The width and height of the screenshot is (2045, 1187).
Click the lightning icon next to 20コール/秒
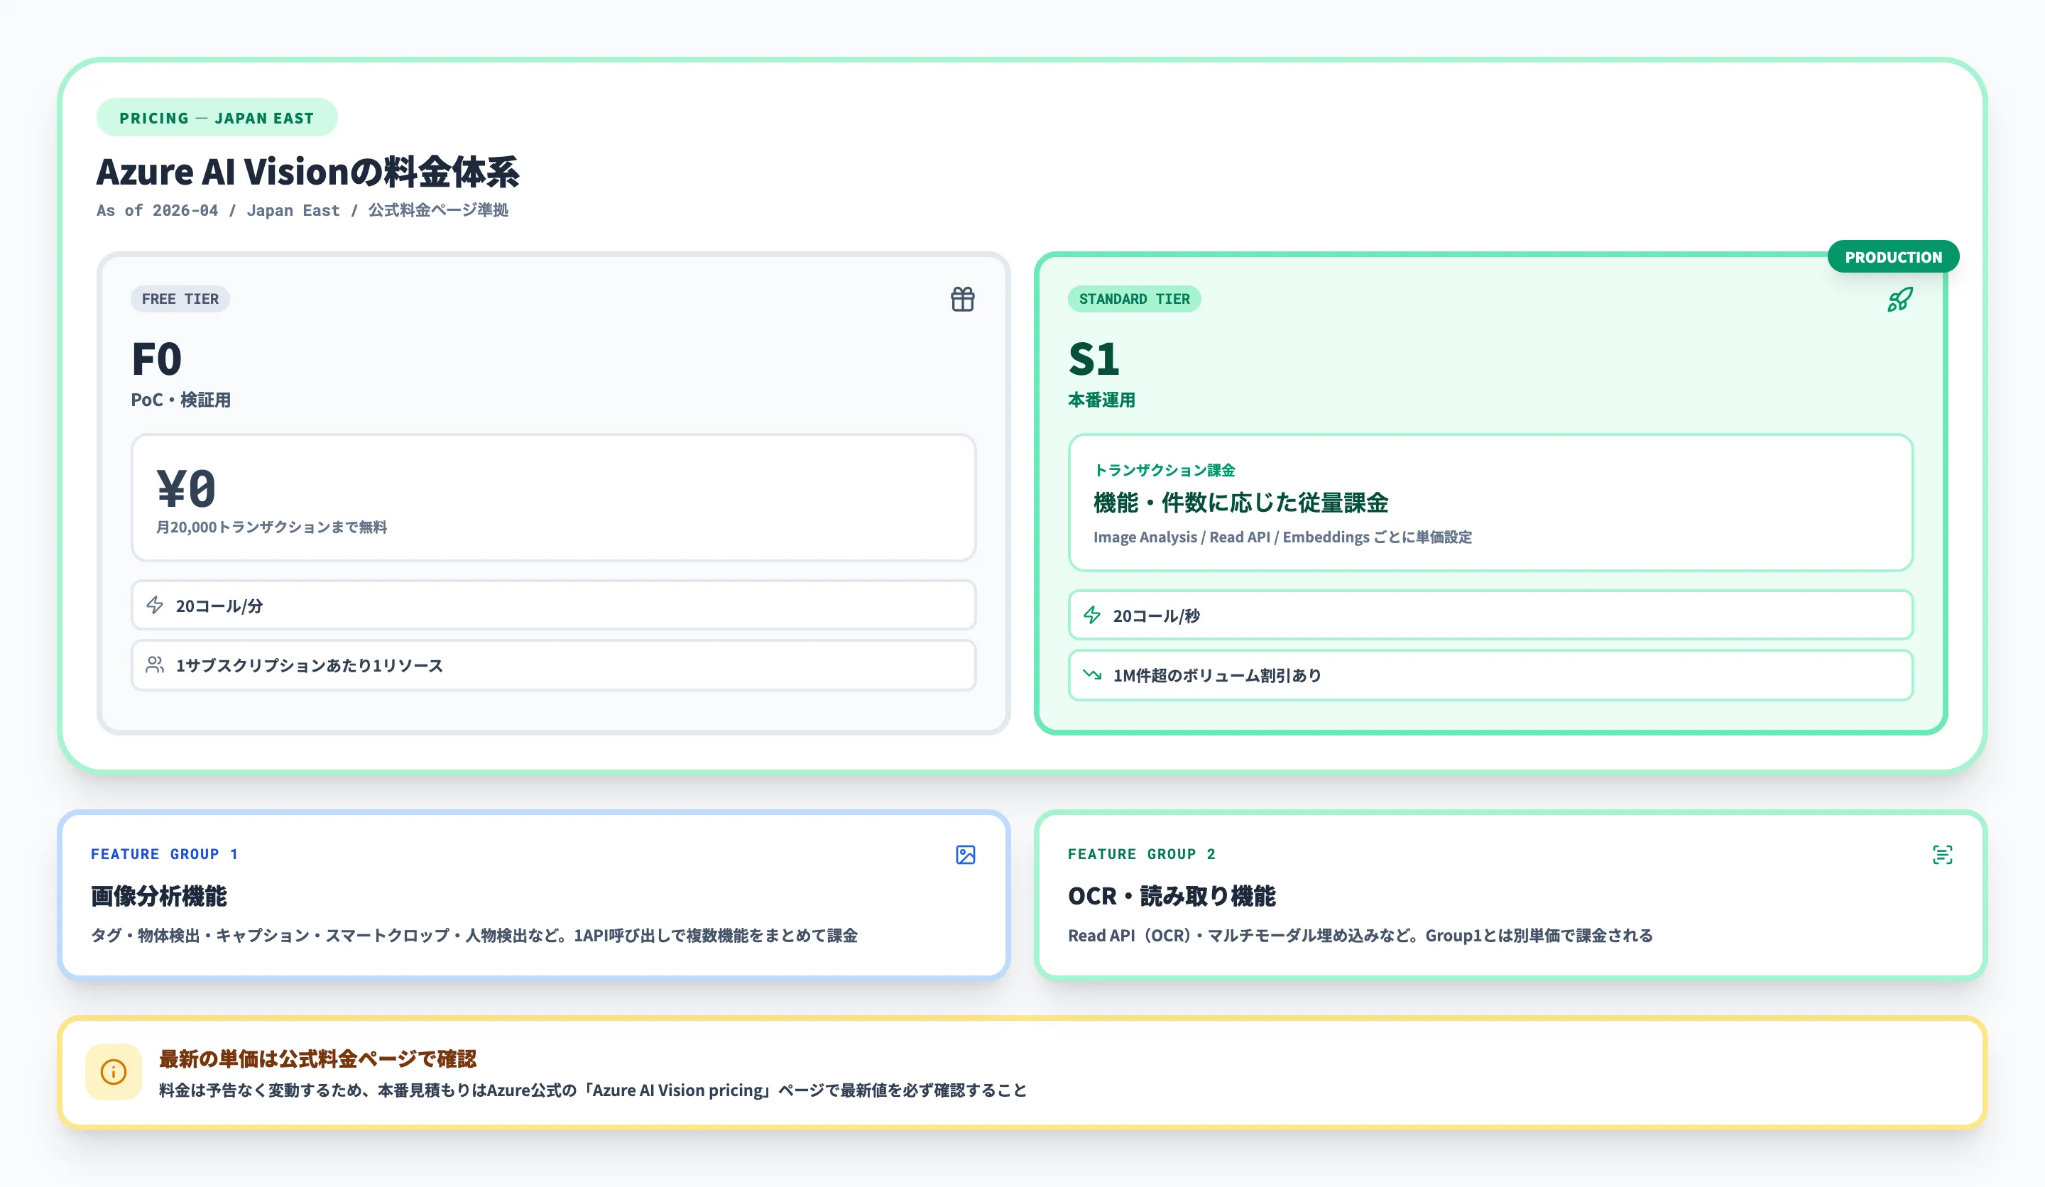coord(1093,615)
